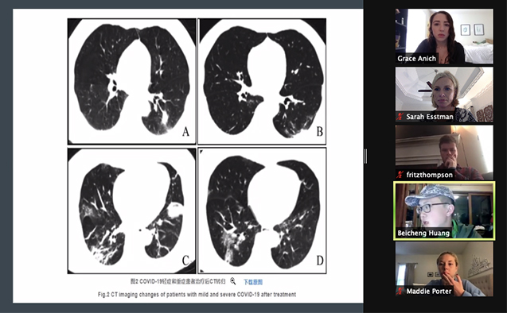Screen dimensions: 507x313
Task: Click CT scan panel B
Action: (262, 81)
